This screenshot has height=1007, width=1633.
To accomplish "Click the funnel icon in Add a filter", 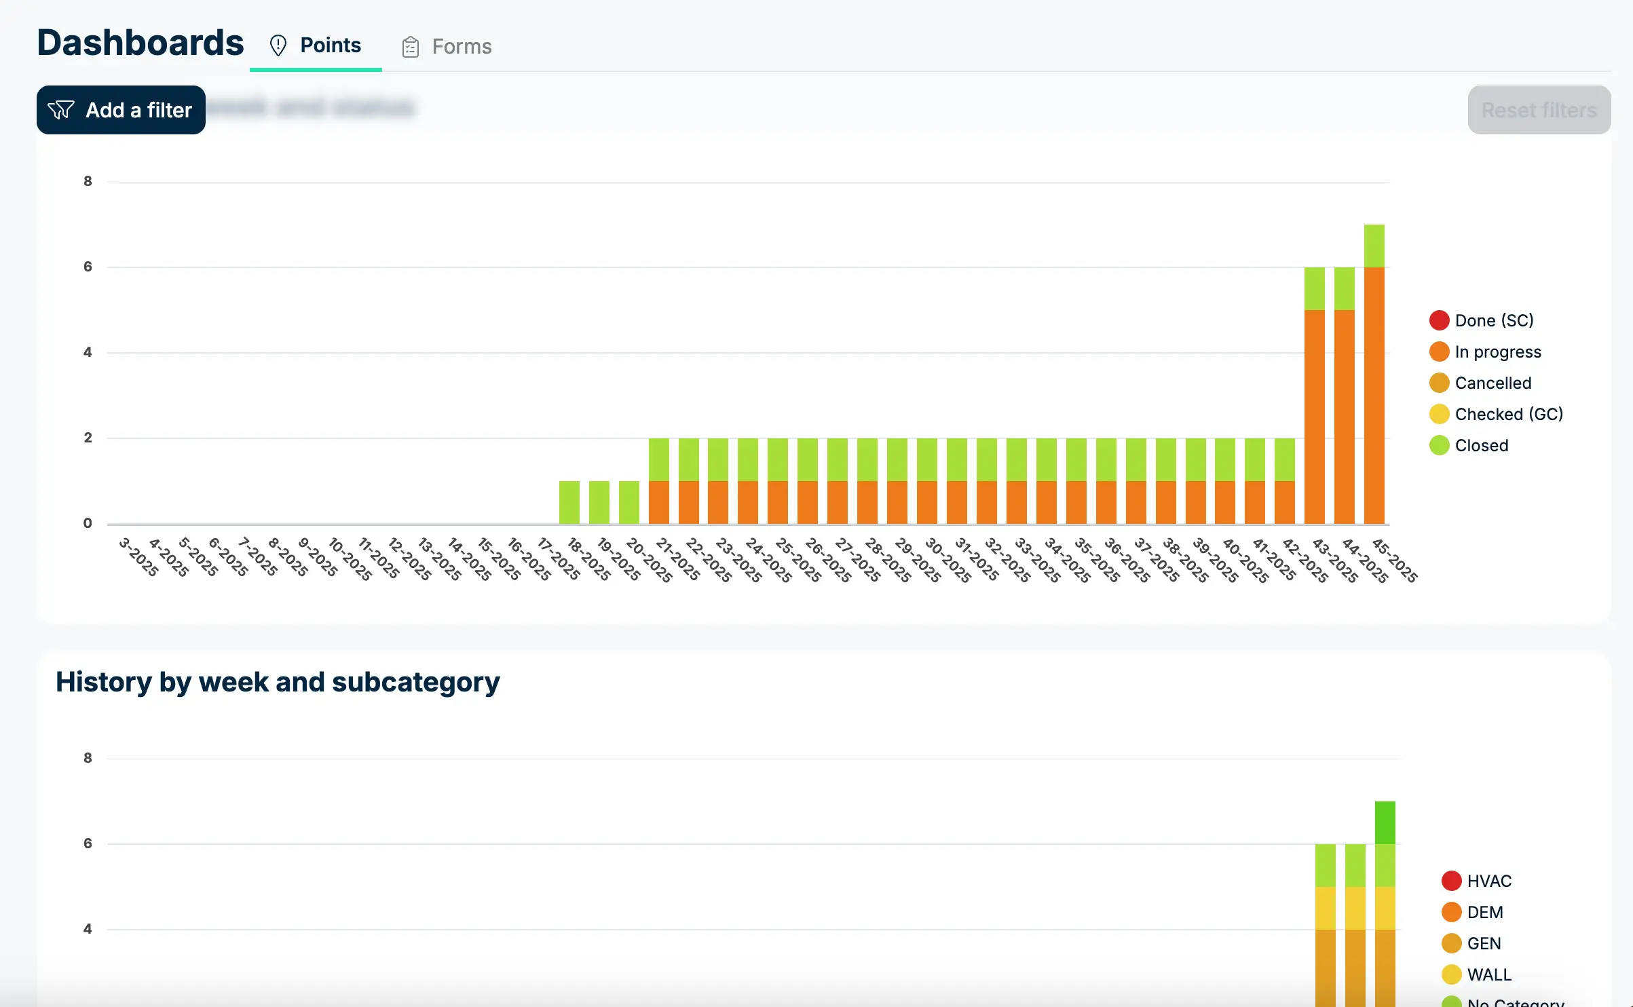I will tap(61, 110).
